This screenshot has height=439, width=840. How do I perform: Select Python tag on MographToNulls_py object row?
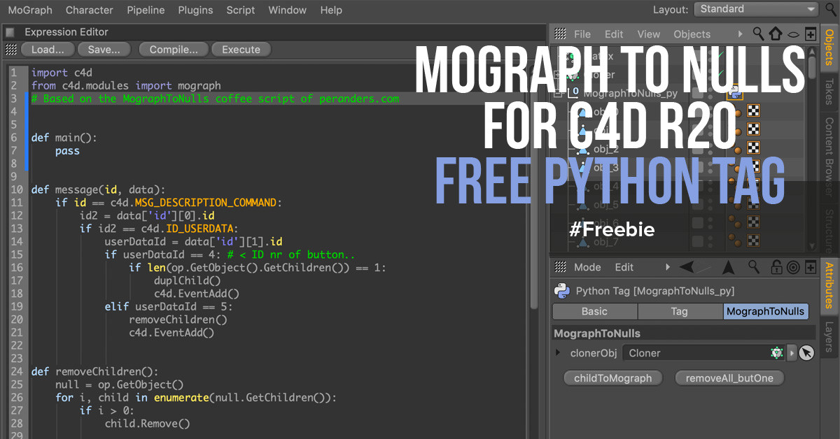pyautogui.click(x=735, y=92)
